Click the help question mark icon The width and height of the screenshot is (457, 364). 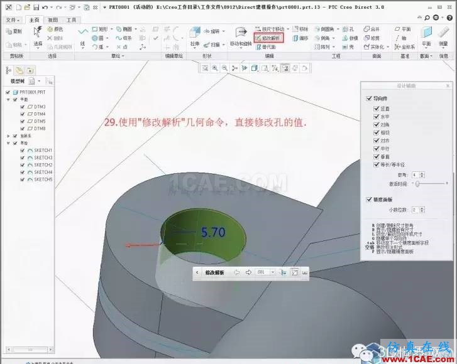[x=449, y=18]
